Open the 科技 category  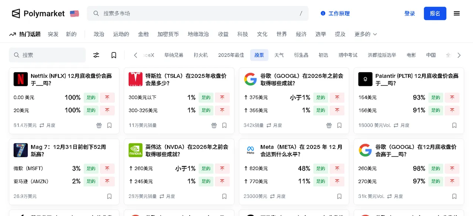[x=243, y=34]
